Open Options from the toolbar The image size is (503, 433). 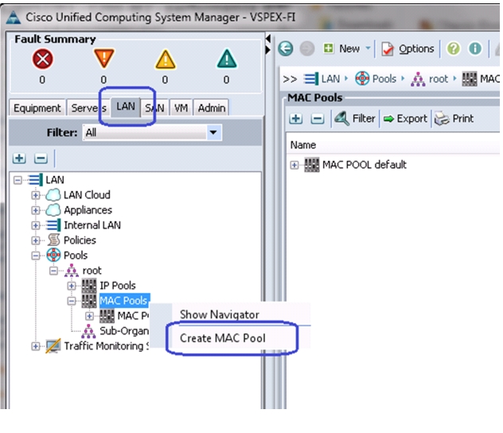(x=407, y=49)
